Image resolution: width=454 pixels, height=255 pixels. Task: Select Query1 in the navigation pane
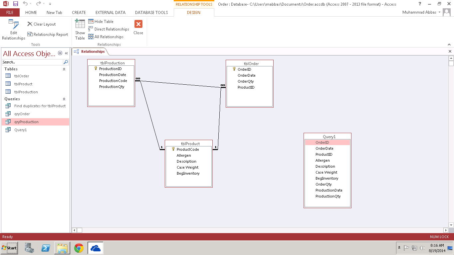point(35,130)
